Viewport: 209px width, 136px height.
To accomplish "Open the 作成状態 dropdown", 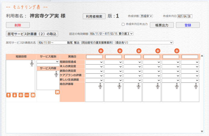I will (147, 16).
